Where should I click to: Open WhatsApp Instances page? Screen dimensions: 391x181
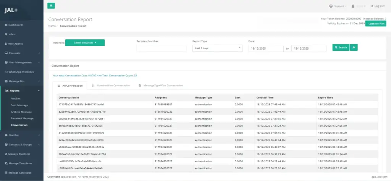[x=21, y=72]
